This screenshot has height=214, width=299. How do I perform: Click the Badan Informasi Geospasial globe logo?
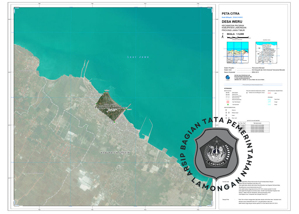[x=228, y=77]
